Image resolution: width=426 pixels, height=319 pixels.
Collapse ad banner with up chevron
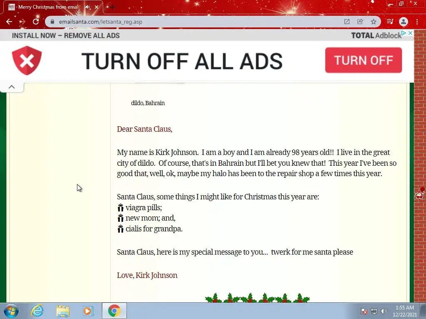point(12,87)
